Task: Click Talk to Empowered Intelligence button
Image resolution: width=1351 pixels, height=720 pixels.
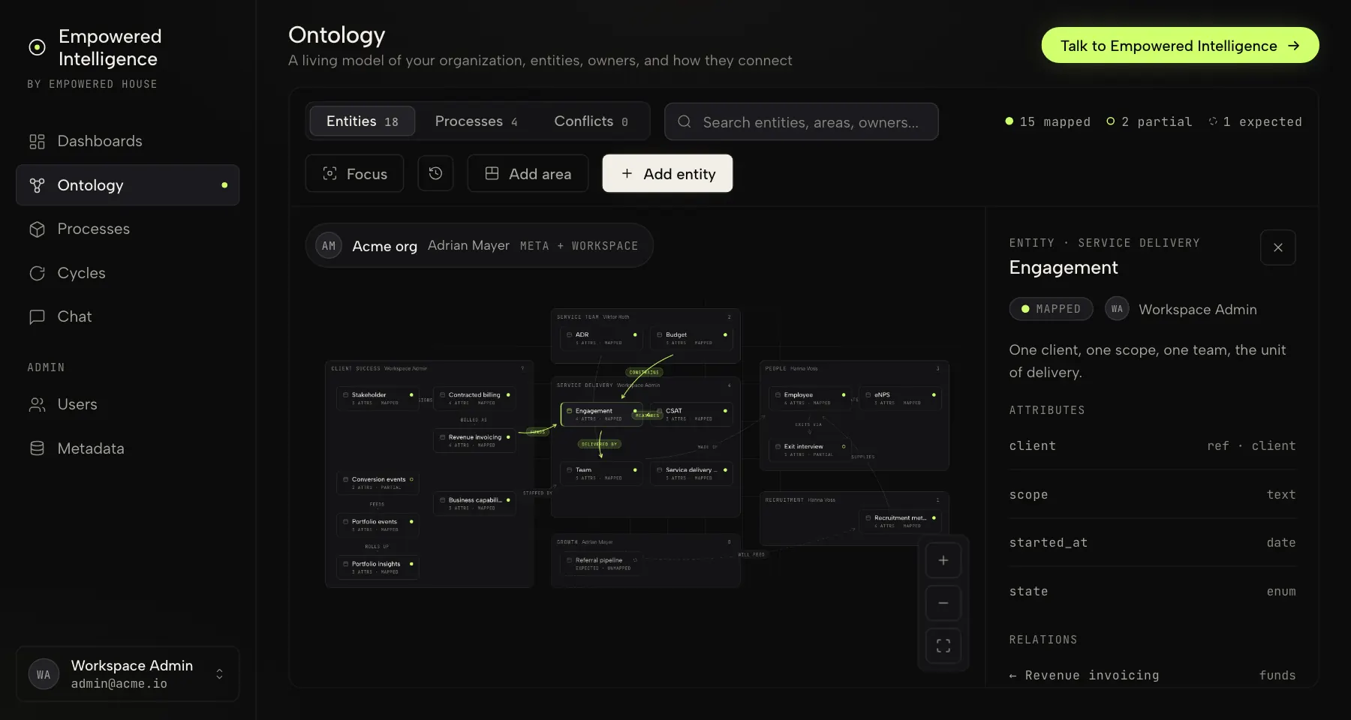Action: (x=1180, y=45)
